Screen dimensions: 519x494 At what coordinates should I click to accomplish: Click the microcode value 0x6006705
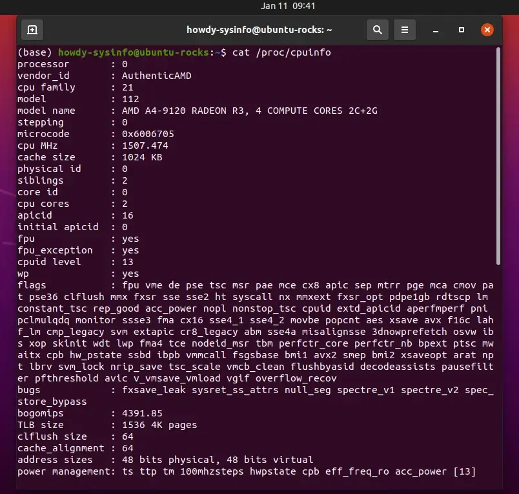point(148,134)
